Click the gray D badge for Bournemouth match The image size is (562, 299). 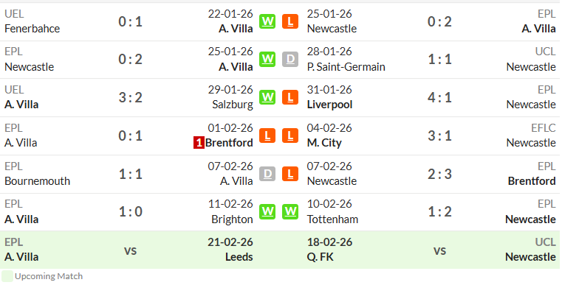267,174
